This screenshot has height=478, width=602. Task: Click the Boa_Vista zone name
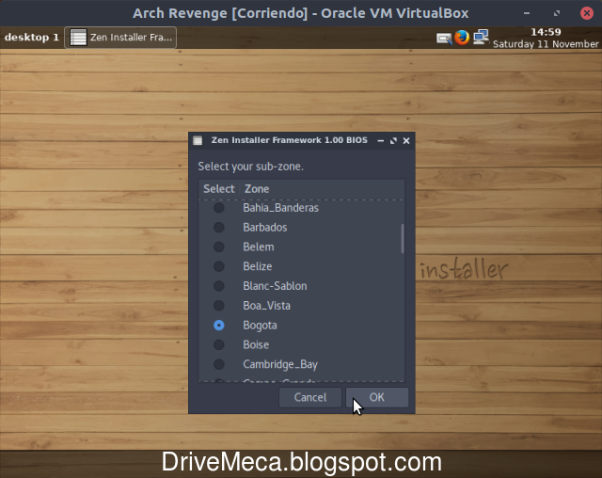pos(266,306)
